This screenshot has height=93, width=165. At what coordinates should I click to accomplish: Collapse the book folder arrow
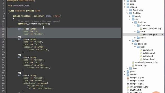[135, 47]
